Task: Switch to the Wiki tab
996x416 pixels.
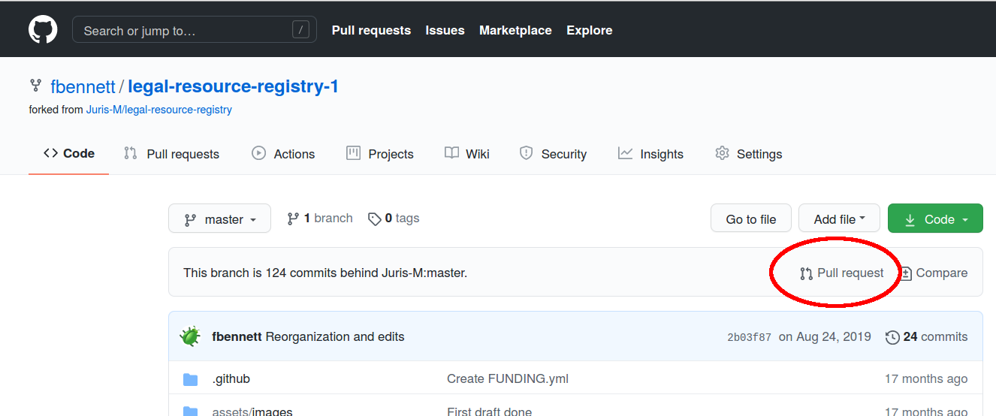Action: point(466,153)
